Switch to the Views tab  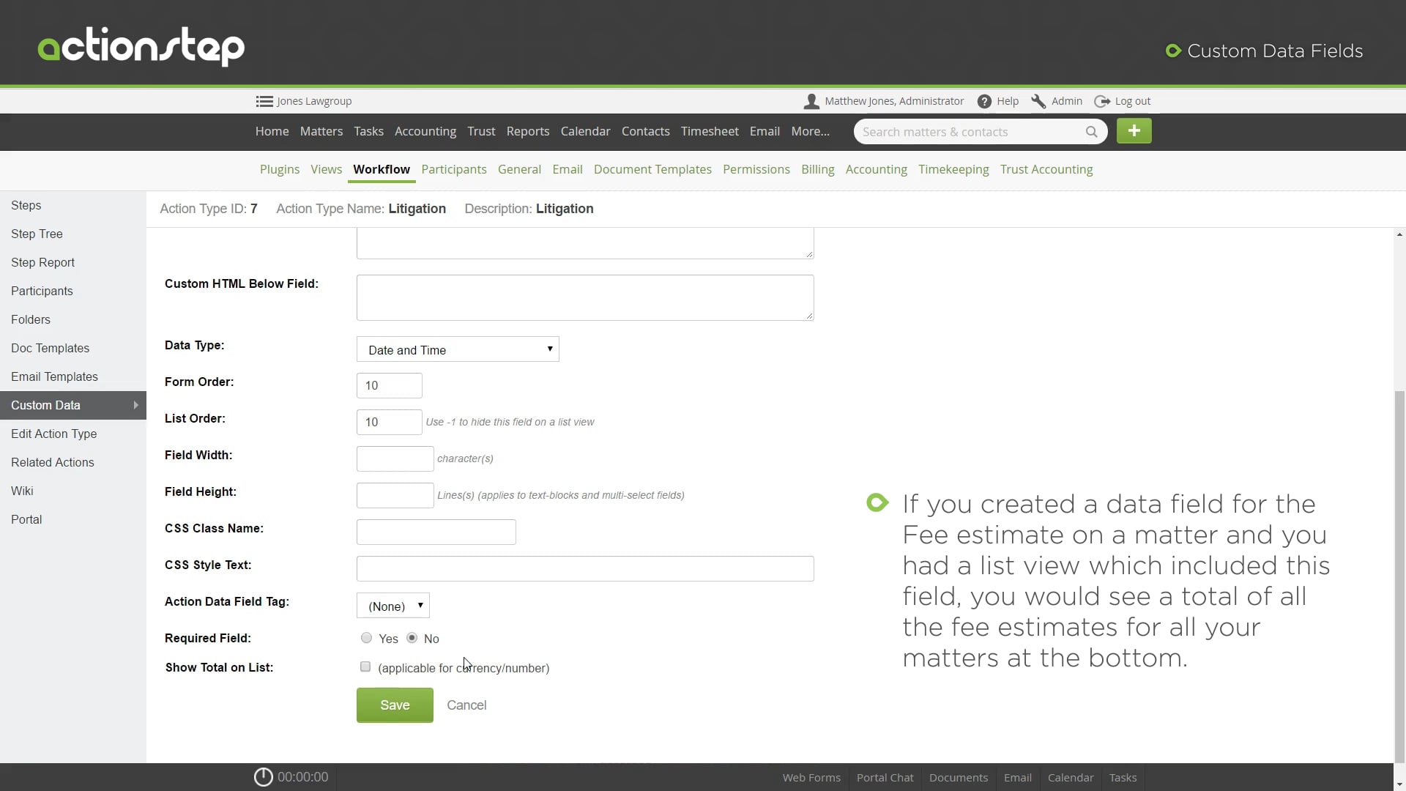(x=326, y=169)
